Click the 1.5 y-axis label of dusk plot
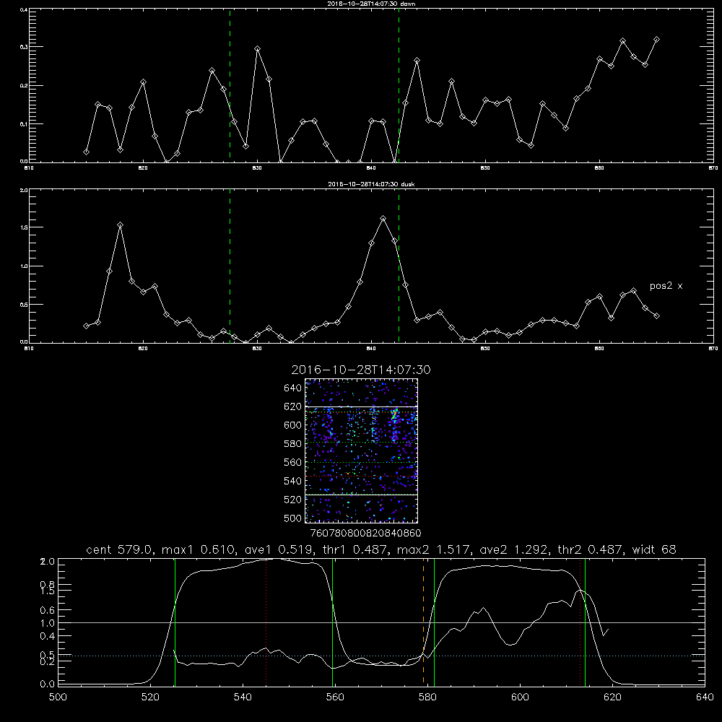Screen dimensions: 722x722 click(x=25, y=227)
